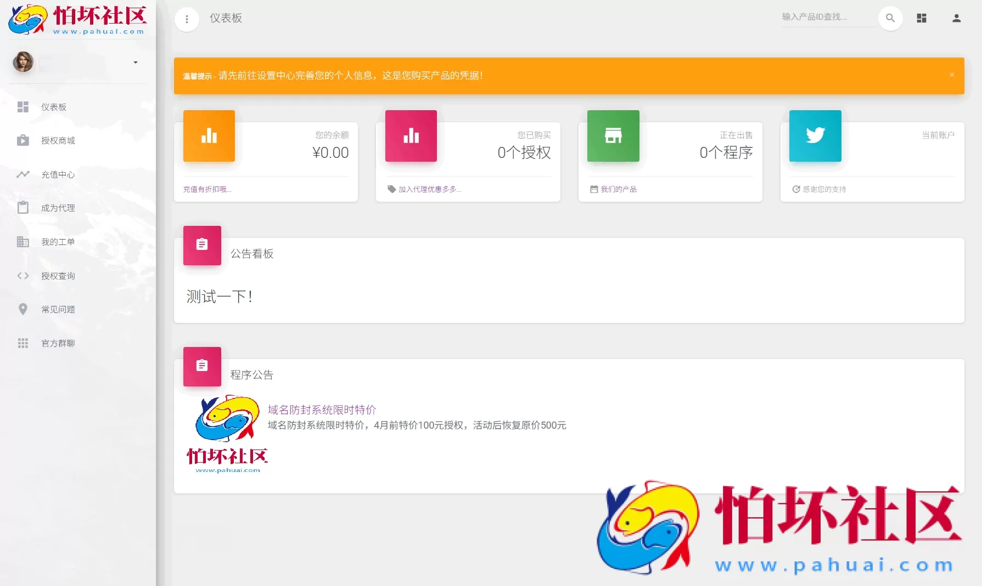
Task: Open 常见问题 via the location pin icon
Action: [x=23, y=309]
